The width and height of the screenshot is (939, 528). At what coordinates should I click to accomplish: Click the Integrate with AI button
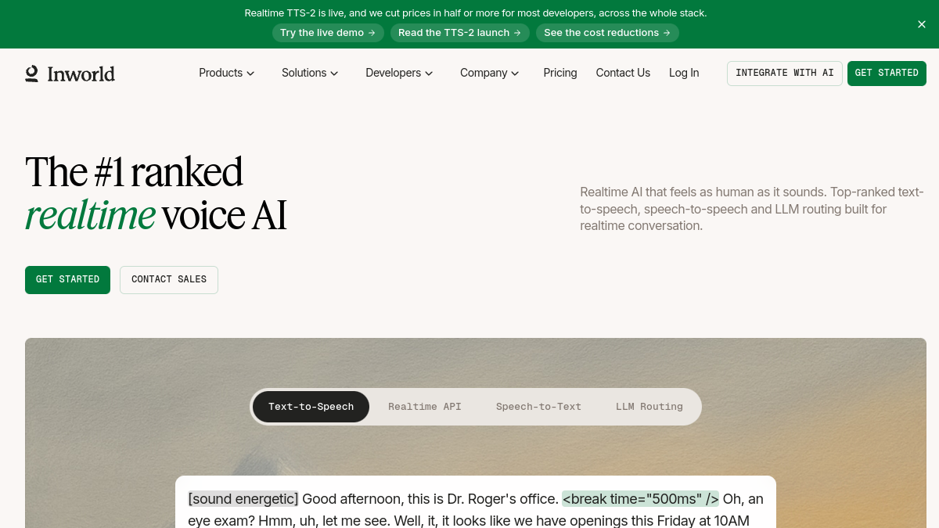coord(785,74)
